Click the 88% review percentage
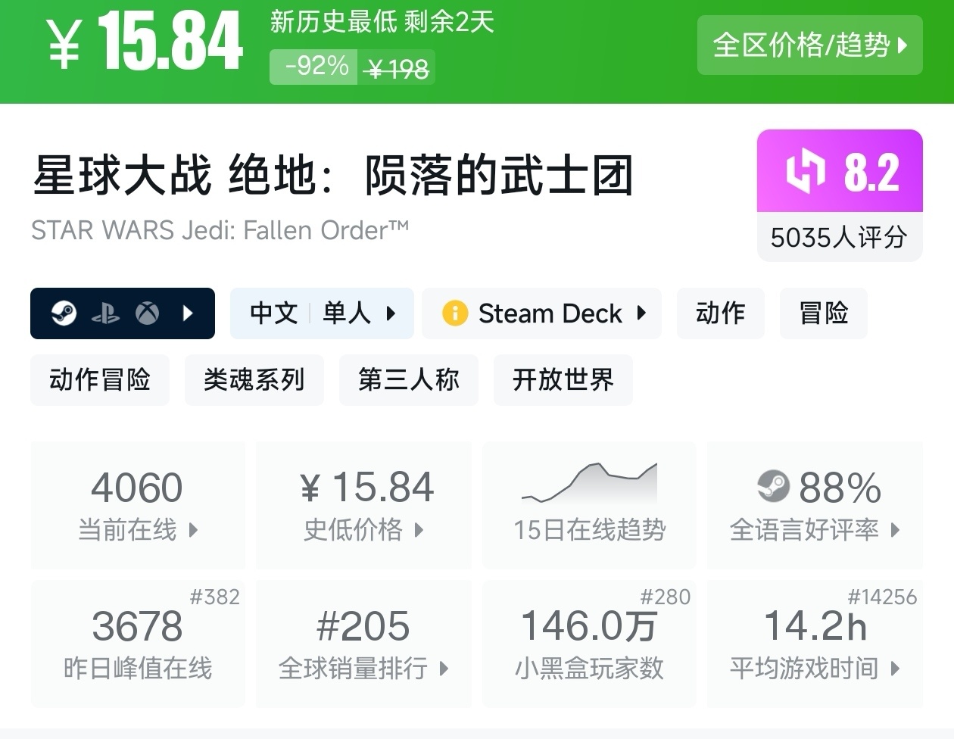This screenshot has height=739, width=954. (x=840, y=488)
